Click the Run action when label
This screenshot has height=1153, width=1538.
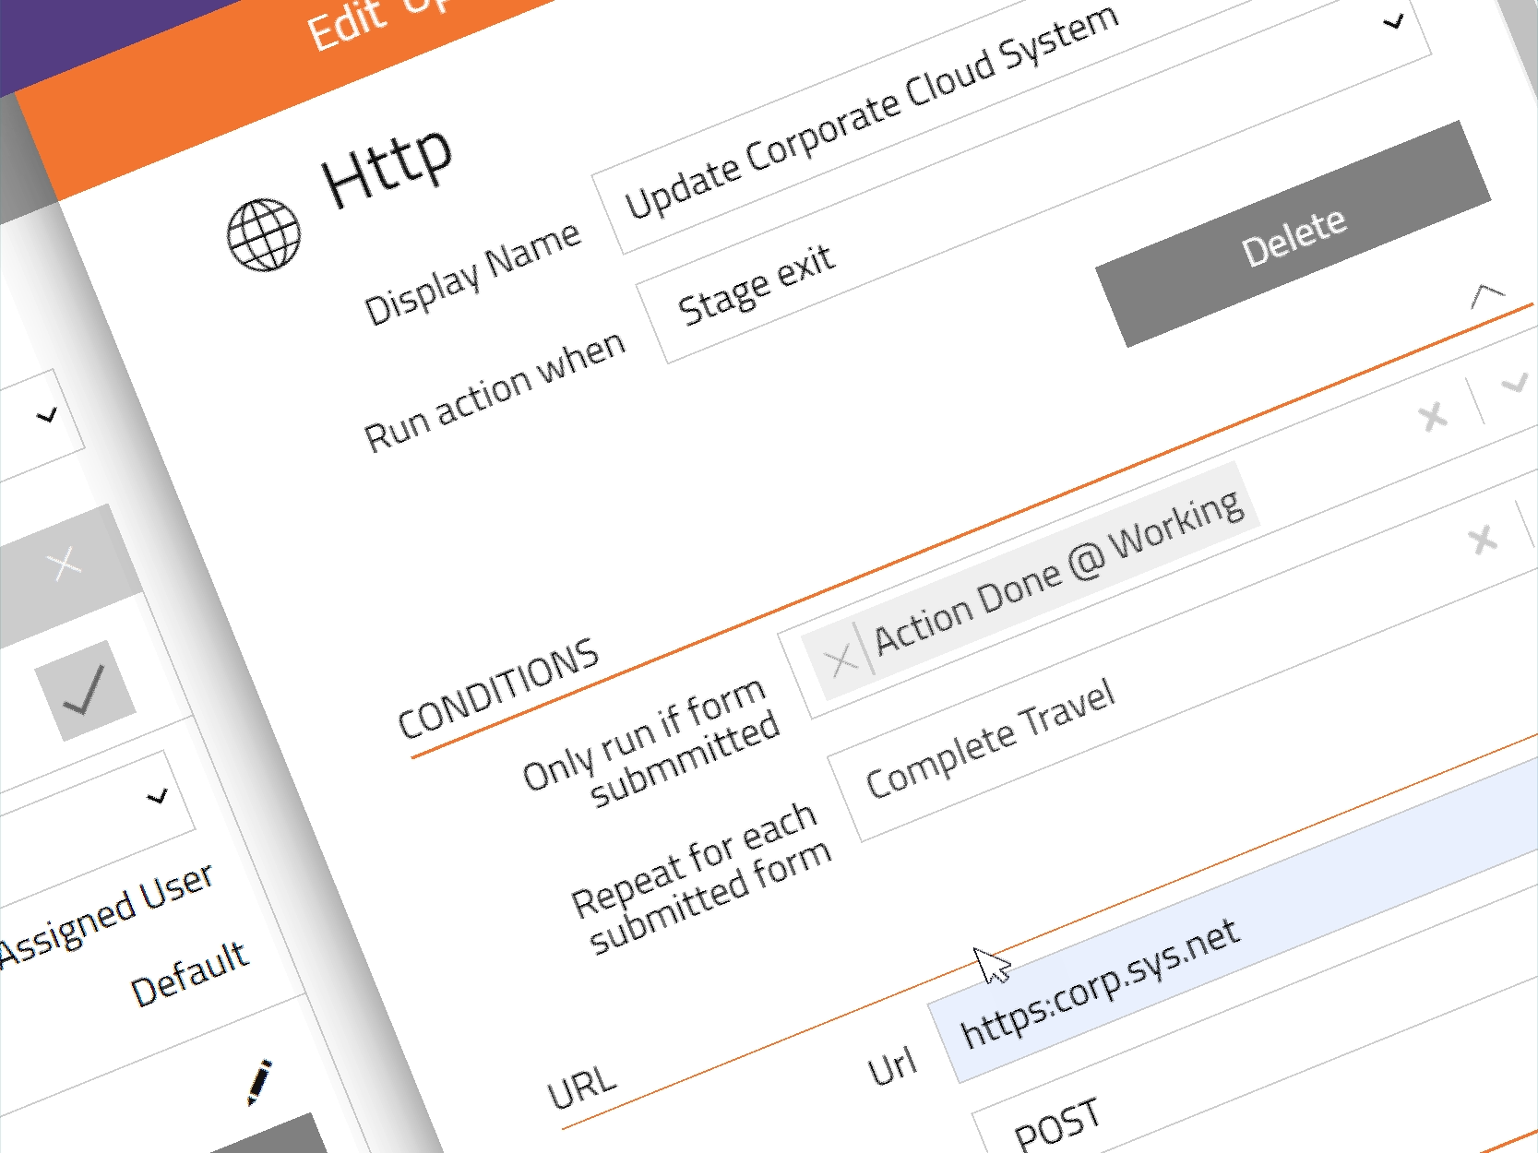point(495,392)
